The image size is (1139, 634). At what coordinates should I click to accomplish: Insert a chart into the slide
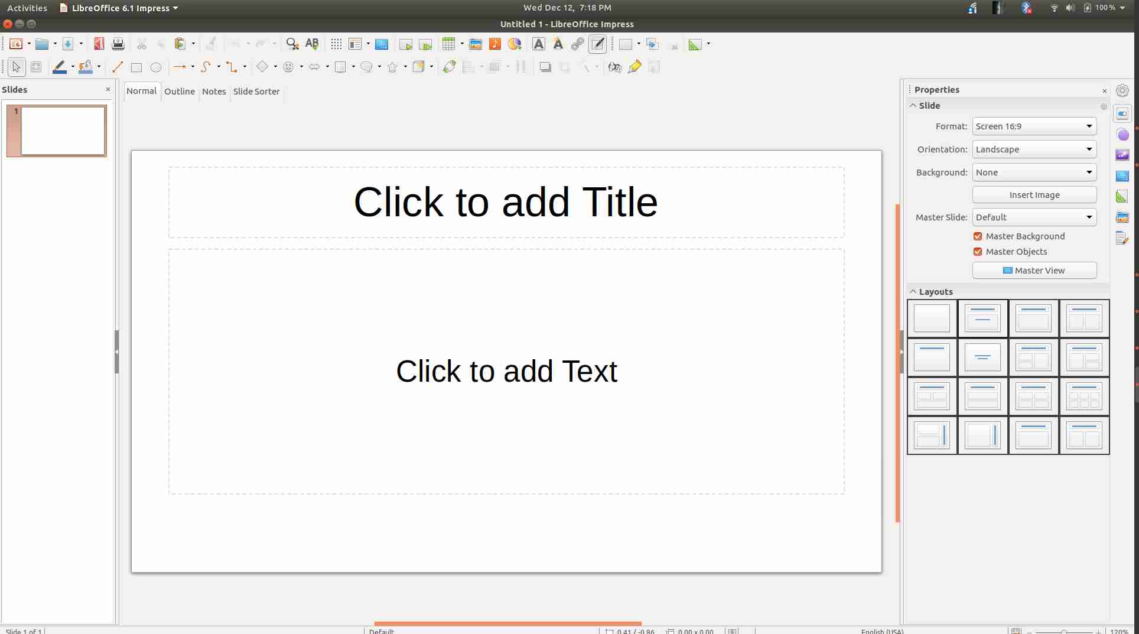(x=513, y=44)
